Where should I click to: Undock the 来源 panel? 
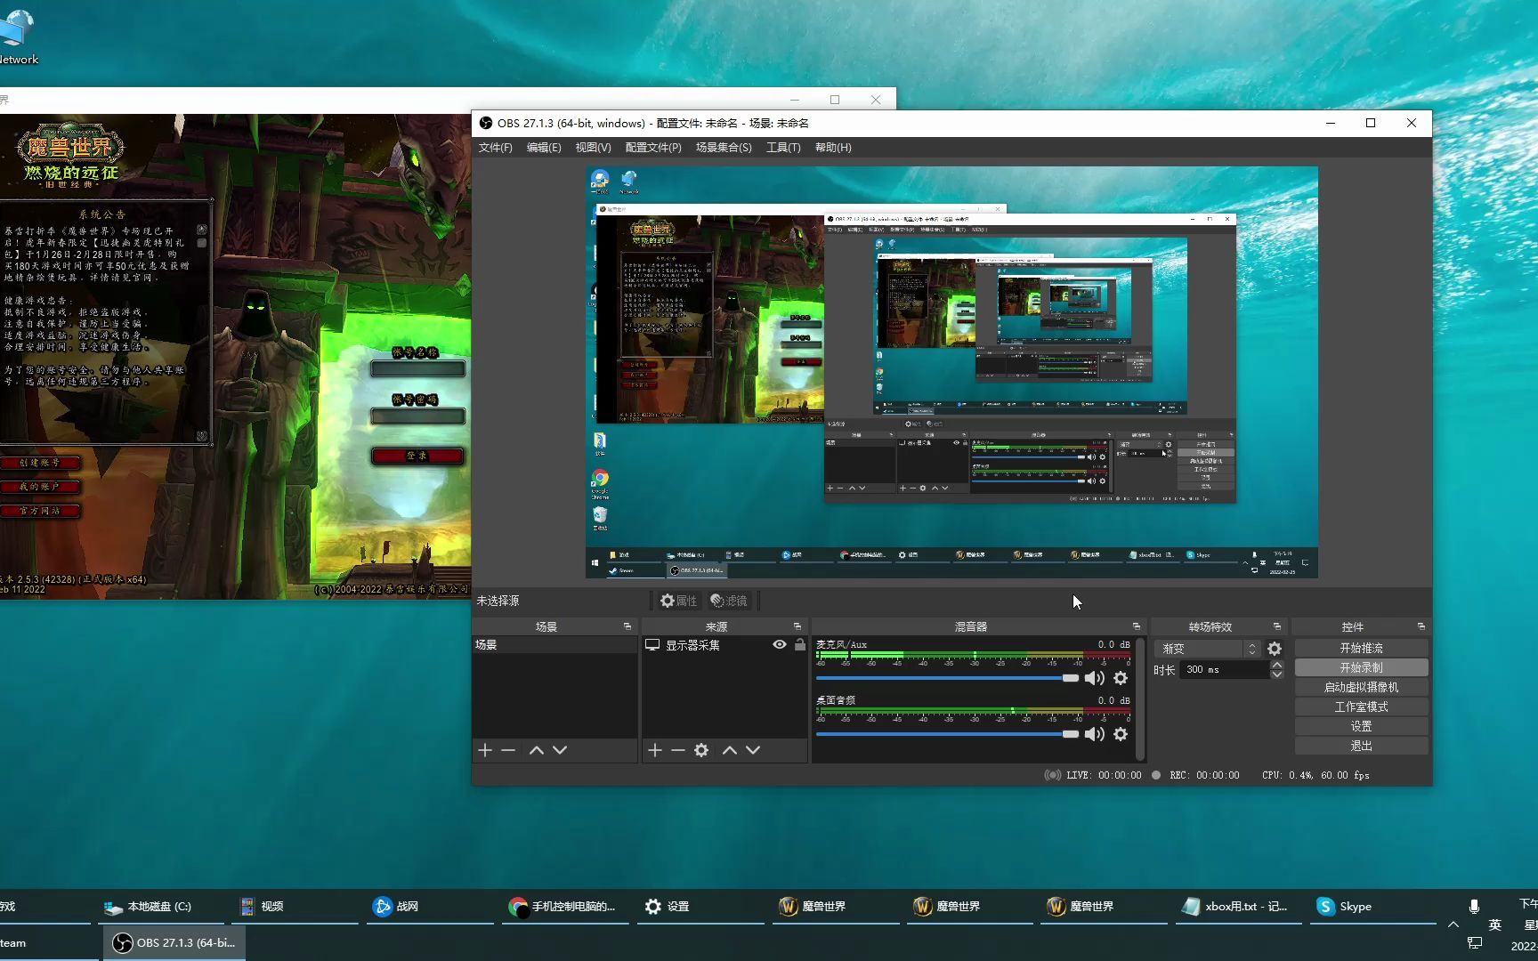797,626
